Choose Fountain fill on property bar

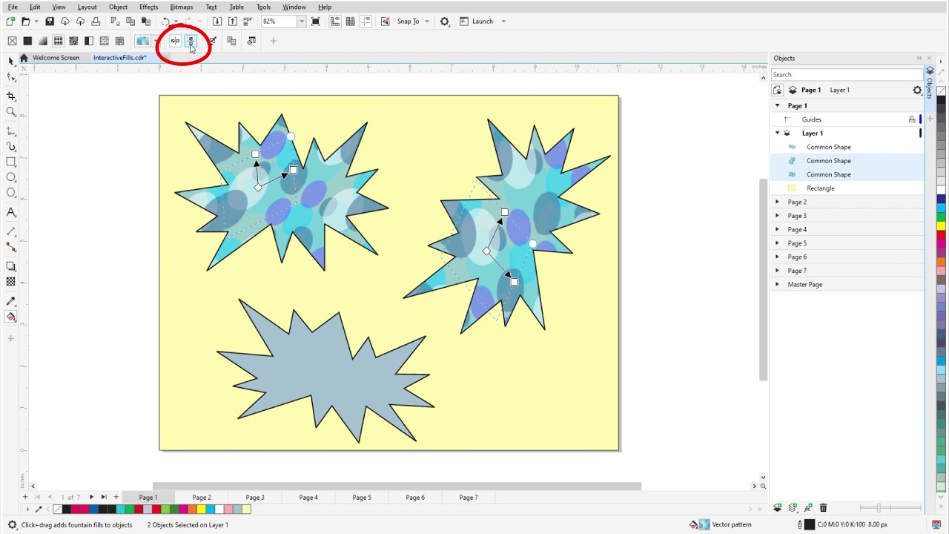coord(43,41)
